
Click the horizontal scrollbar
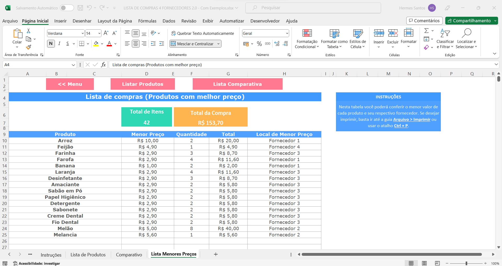pyautogui.click(x=391, y=254)
